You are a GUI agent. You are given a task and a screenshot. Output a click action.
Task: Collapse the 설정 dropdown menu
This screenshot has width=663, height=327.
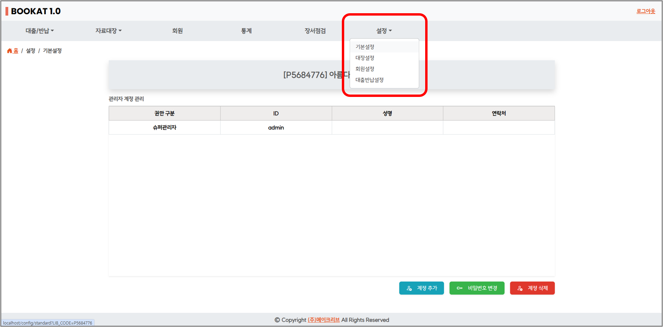tap(384, 31)
